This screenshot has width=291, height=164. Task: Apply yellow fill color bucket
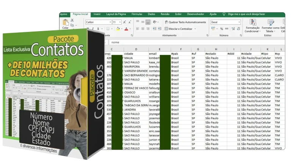[118, 29]
